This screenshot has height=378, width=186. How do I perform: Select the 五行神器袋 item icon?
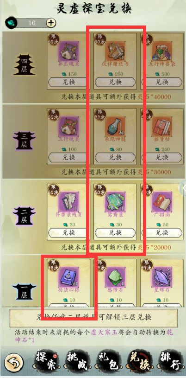(161, 51)
